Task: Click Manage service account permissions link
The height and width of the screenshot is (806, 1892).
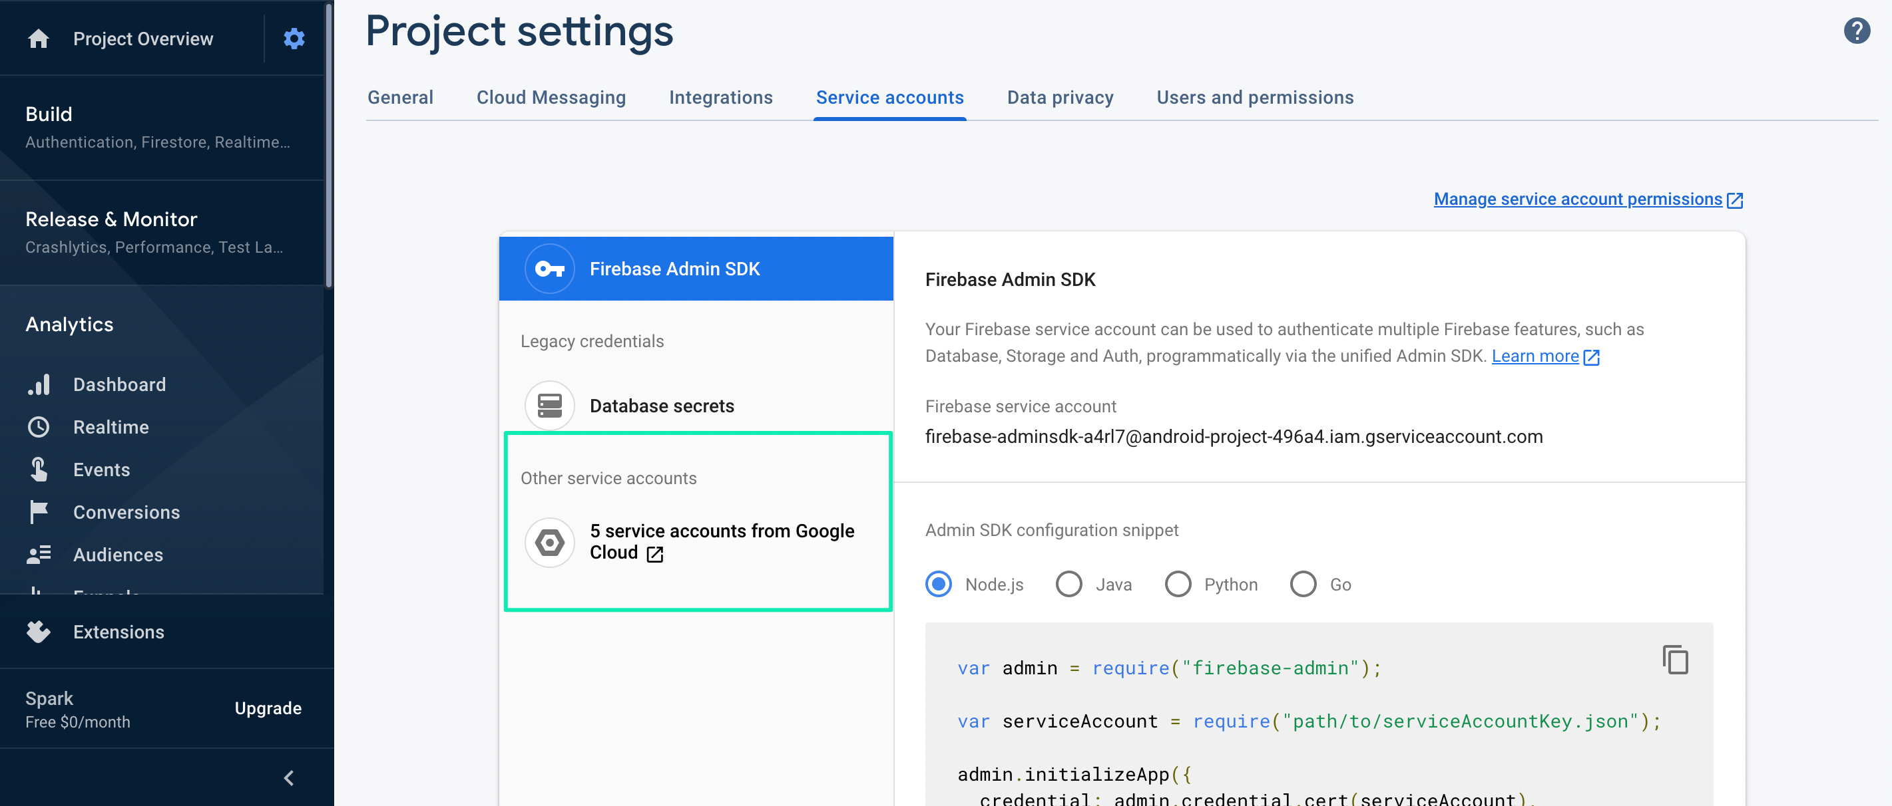Action: pos(1578,200)
